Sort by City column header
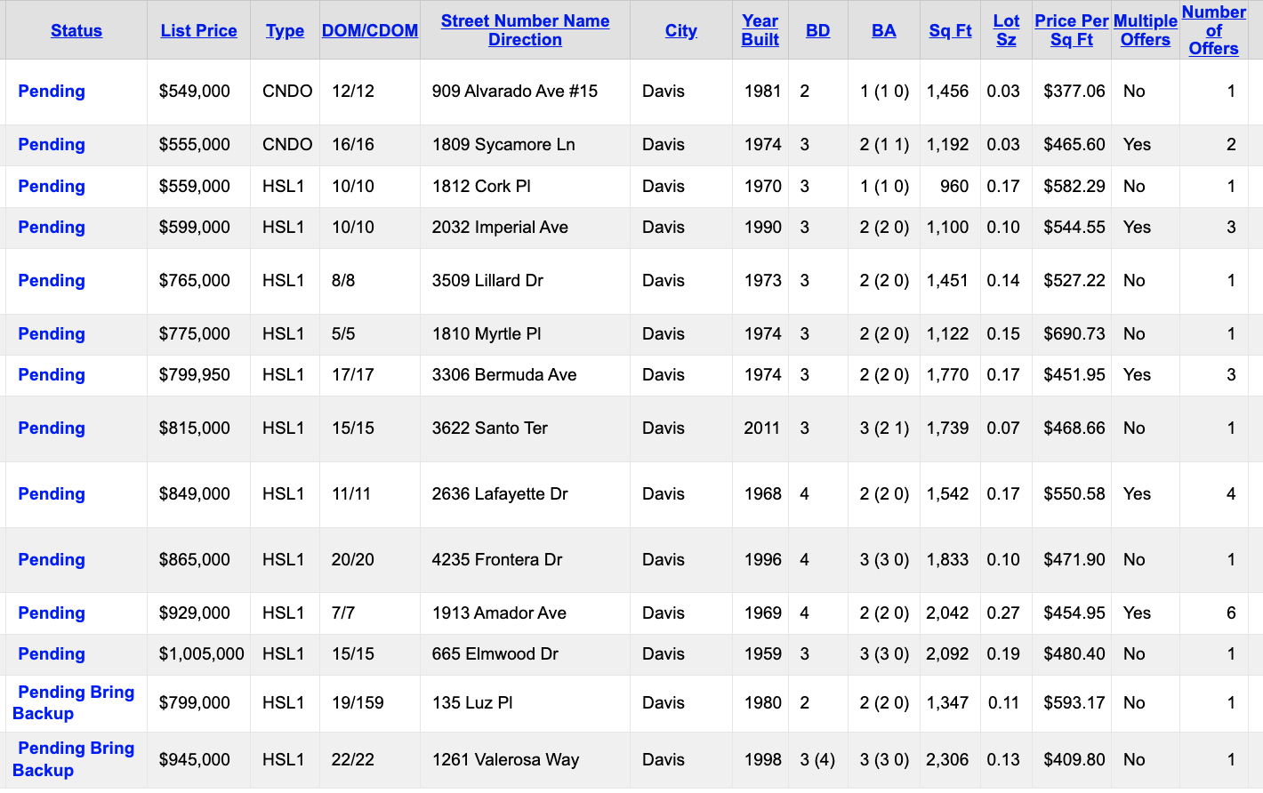Viewport: 1263px width, 793px height. click(x=680, y=30)
